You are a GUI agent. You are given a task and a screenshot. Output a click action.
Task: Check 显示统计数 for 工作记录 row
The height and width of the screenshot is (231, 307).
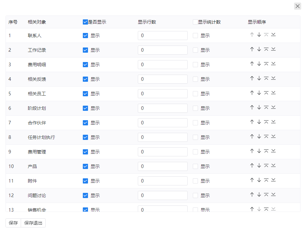[195, 50]
